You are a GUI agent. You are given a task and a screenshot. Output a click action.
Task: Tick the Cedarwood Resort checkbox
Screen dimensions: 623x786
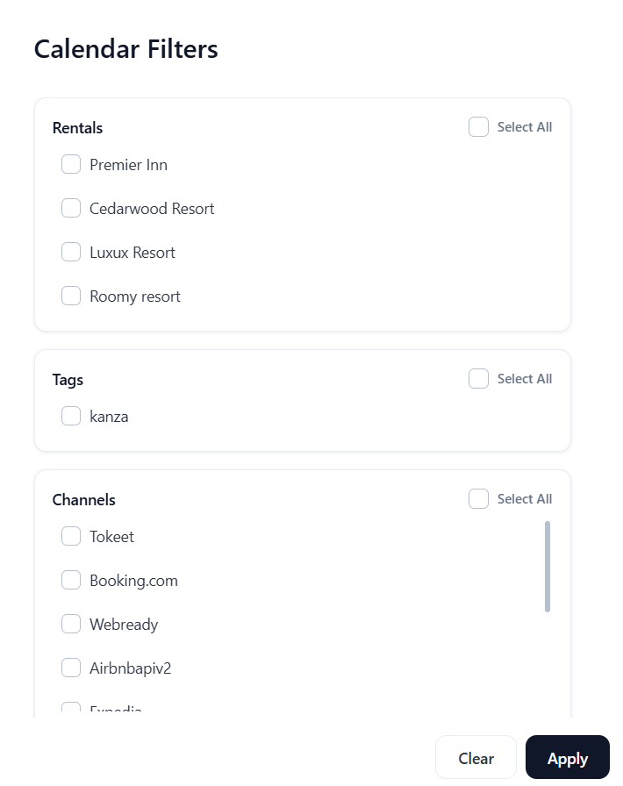click(x=71, y=208)
